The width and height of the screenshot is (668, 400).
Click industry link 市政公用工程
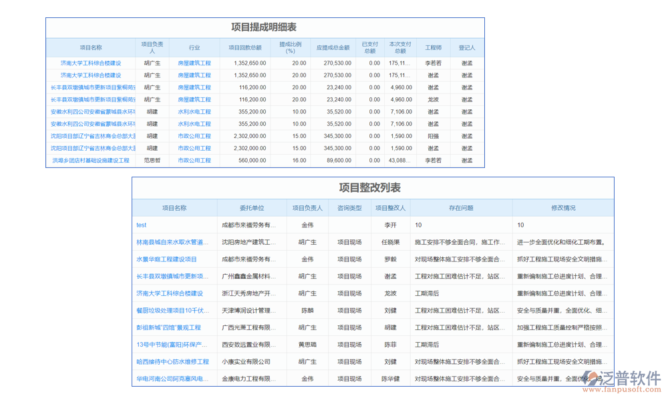pos(195,136)
